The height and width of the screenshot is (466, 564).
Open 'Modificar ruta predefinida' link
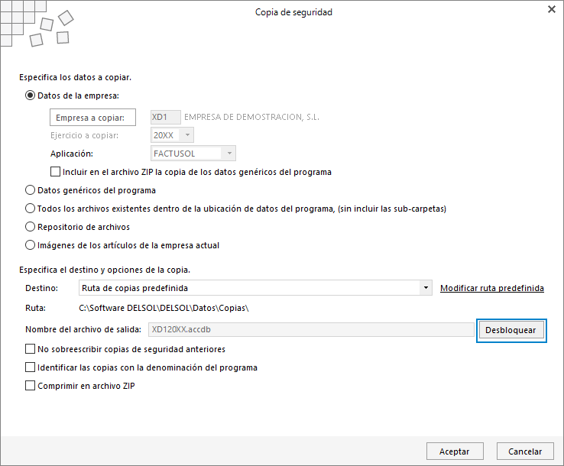pos(492,288)
